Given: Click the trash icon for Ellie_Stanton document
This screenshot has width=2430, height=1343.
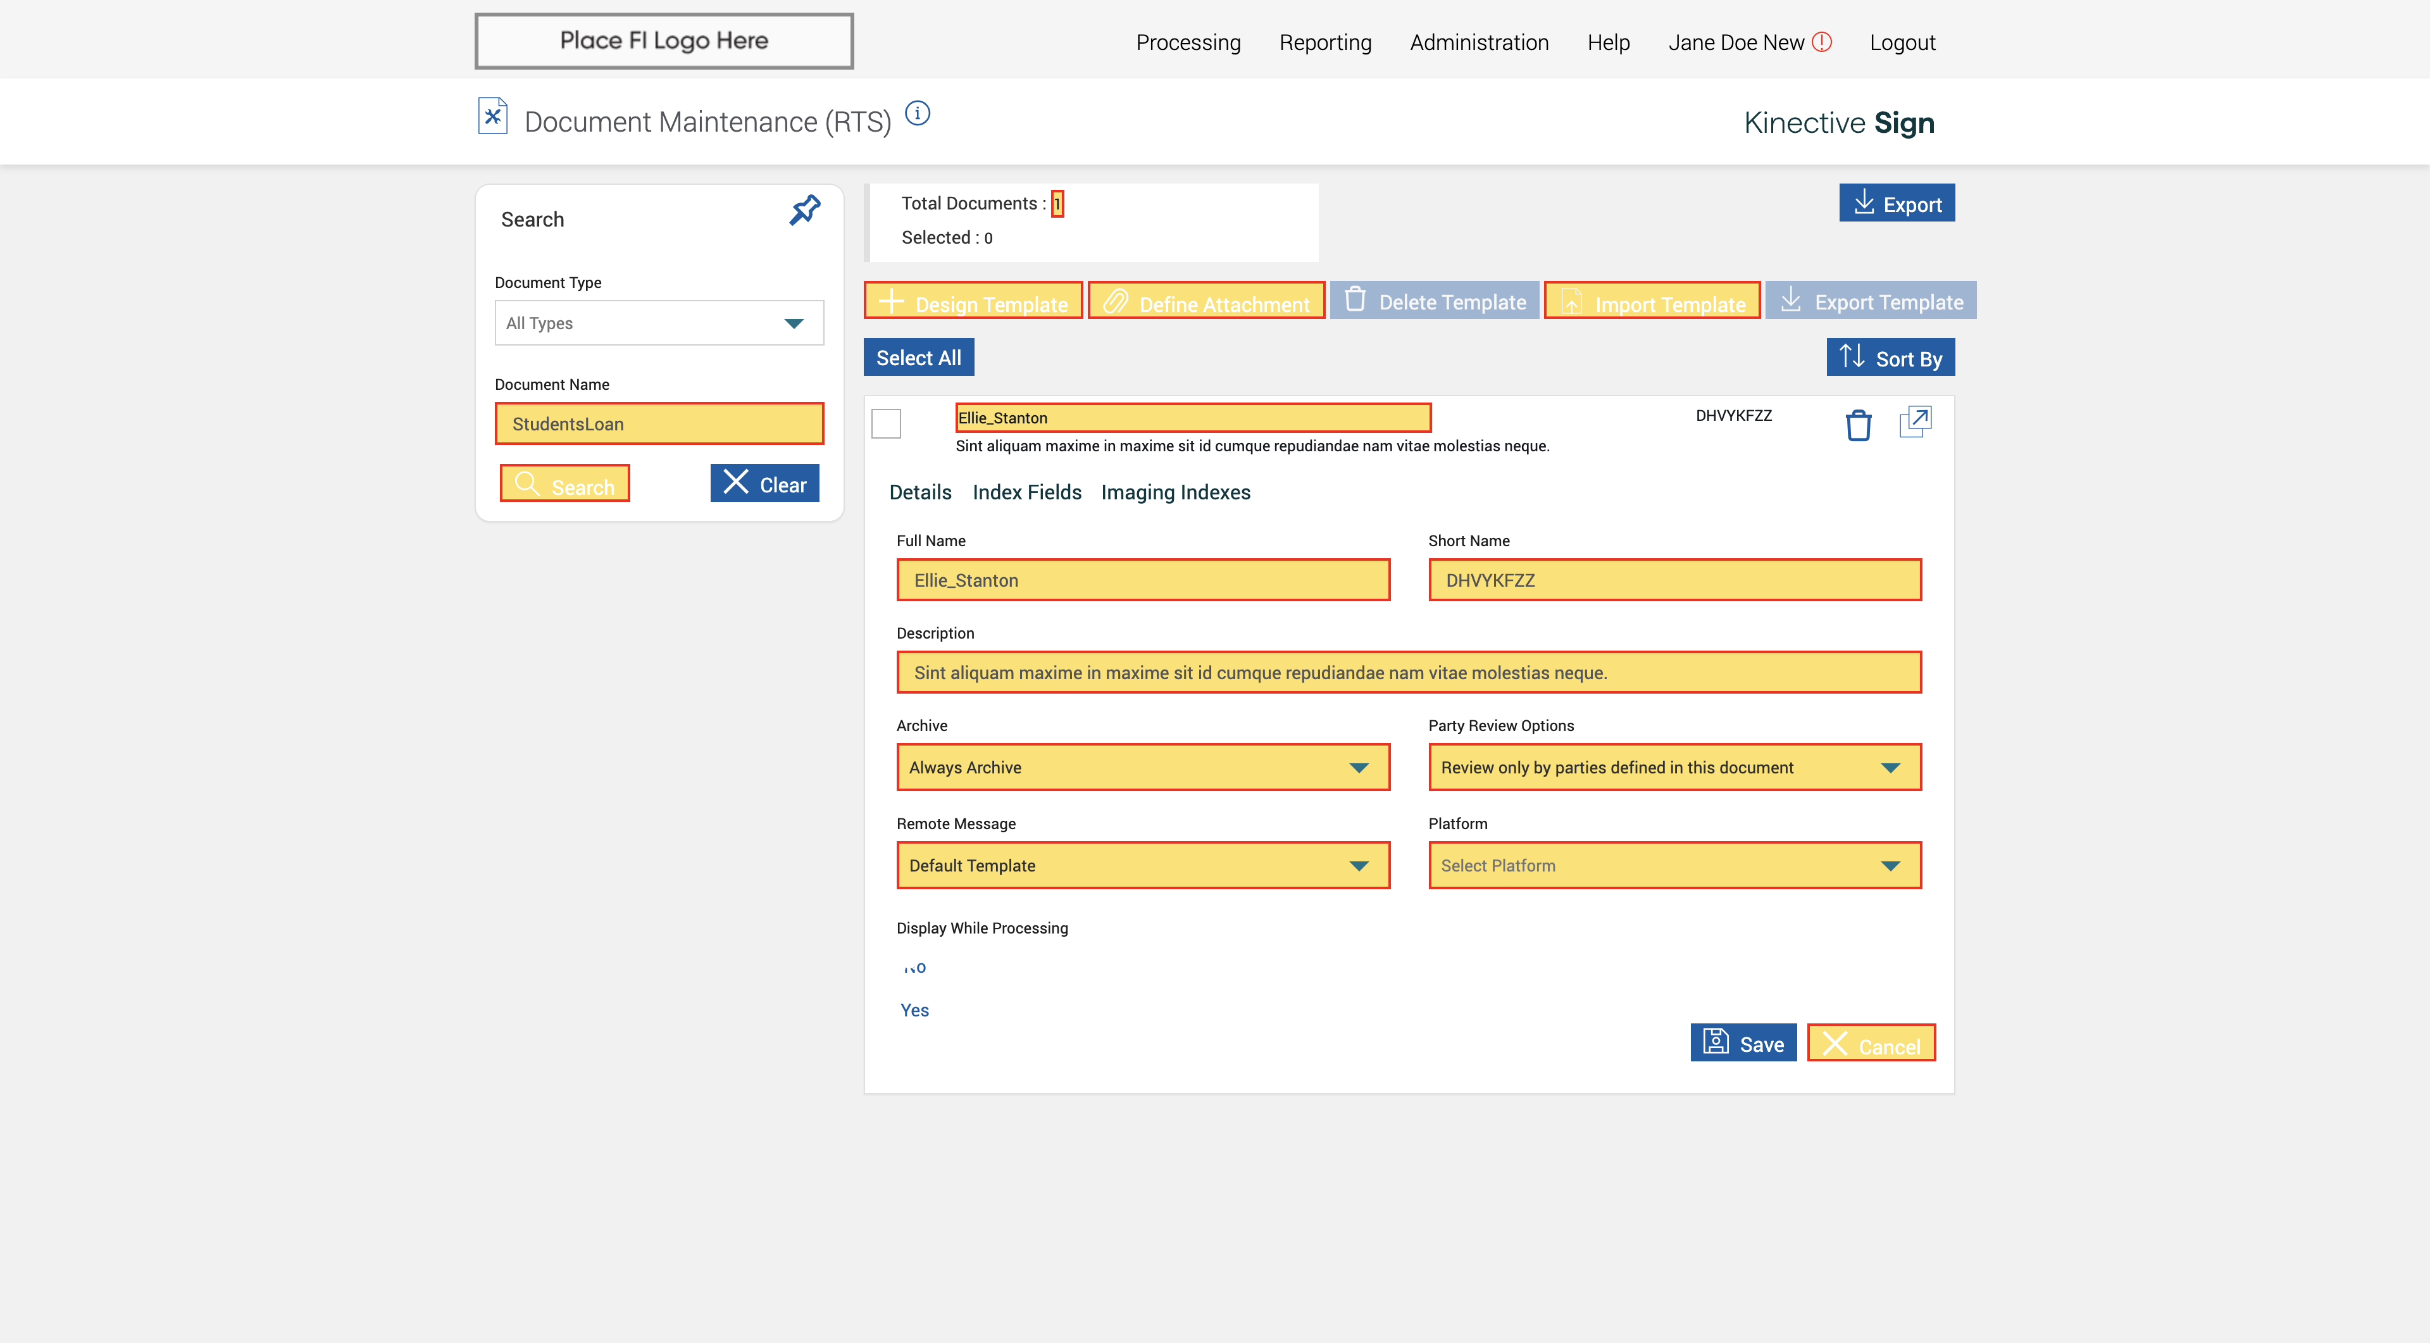Looking at the screenshot, I should (x=1857, y=425).
